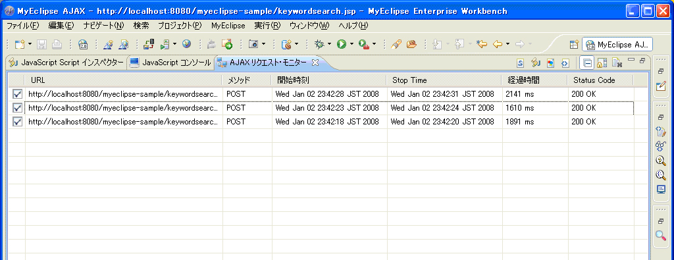Click the 2141 ms elapsed time cell
Screen dimensions: 674x260
coord(535,93)
